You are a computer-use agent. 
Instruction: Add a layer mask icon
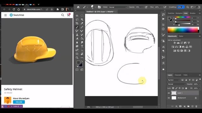click(180, 106)
